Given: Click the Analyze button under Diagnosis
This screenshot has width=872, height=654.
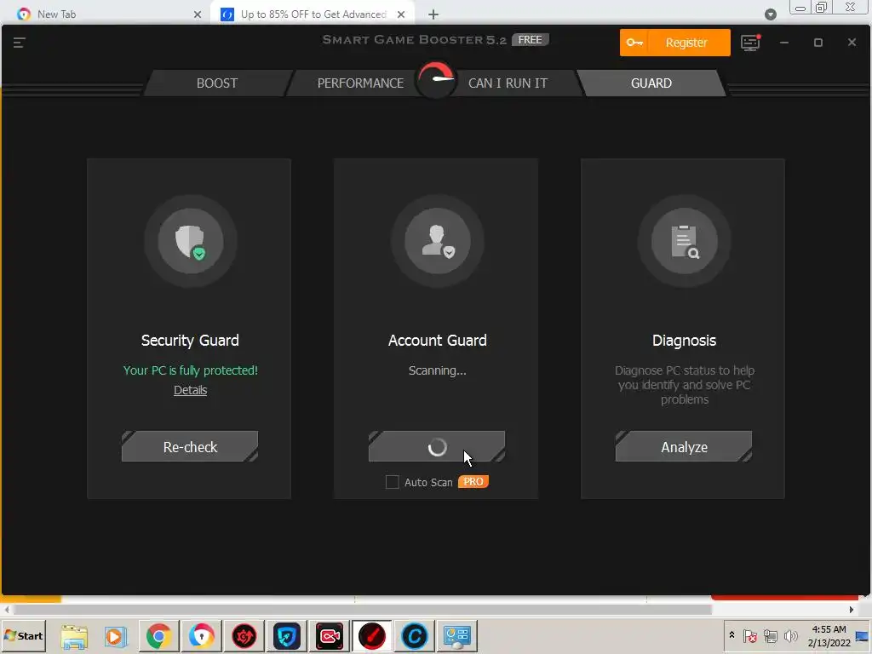Looking at the screenshot, I should 684,446.
